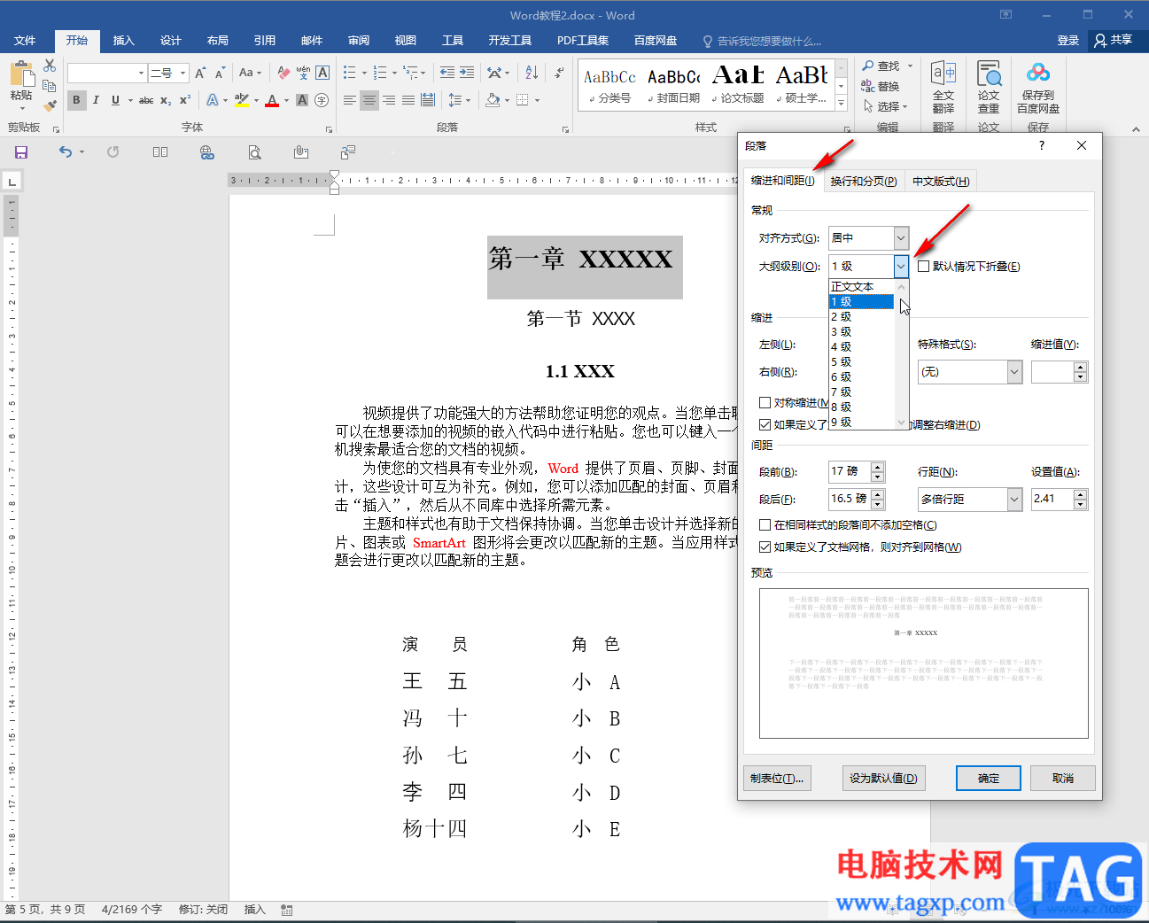The image size is (1149, 923).
Task: Apply red font color
Action: 272,100
